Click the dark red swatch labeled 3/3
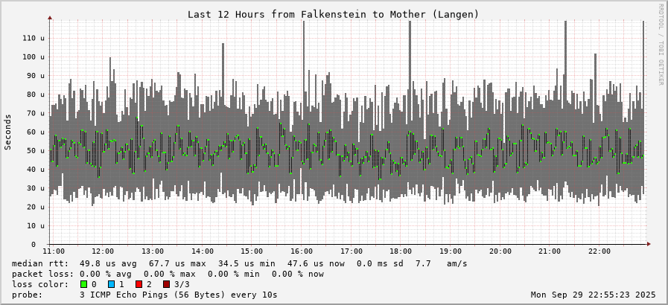The height and width of the screenshot is (305, 668). (x=166, y=284)
